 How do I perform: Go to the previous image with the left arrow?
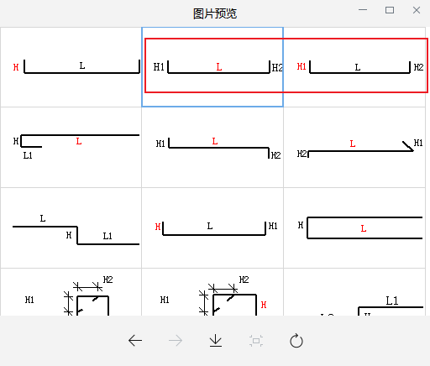click(135, 341)
